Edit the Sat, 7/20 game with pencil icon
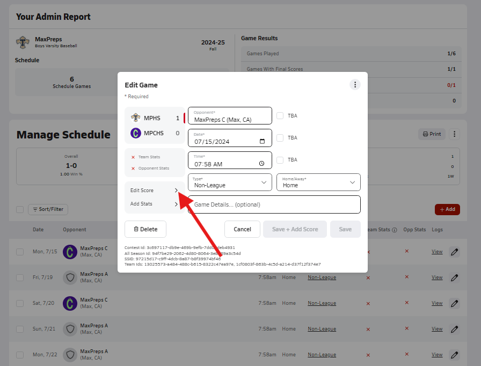Viewport: 481px width, 366px height. pyautogui.click(x=454, y=303)
